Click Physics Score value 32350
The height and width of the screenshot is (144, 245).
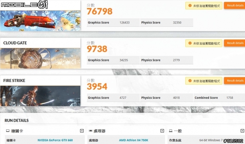click(x=177, y=23)
